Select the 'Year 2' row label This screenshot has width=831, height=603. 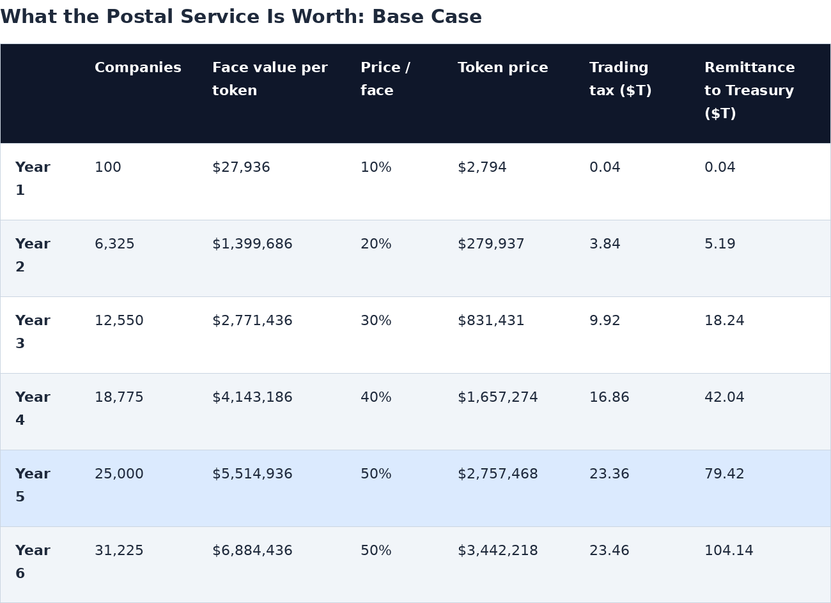[x=33, y=256]
